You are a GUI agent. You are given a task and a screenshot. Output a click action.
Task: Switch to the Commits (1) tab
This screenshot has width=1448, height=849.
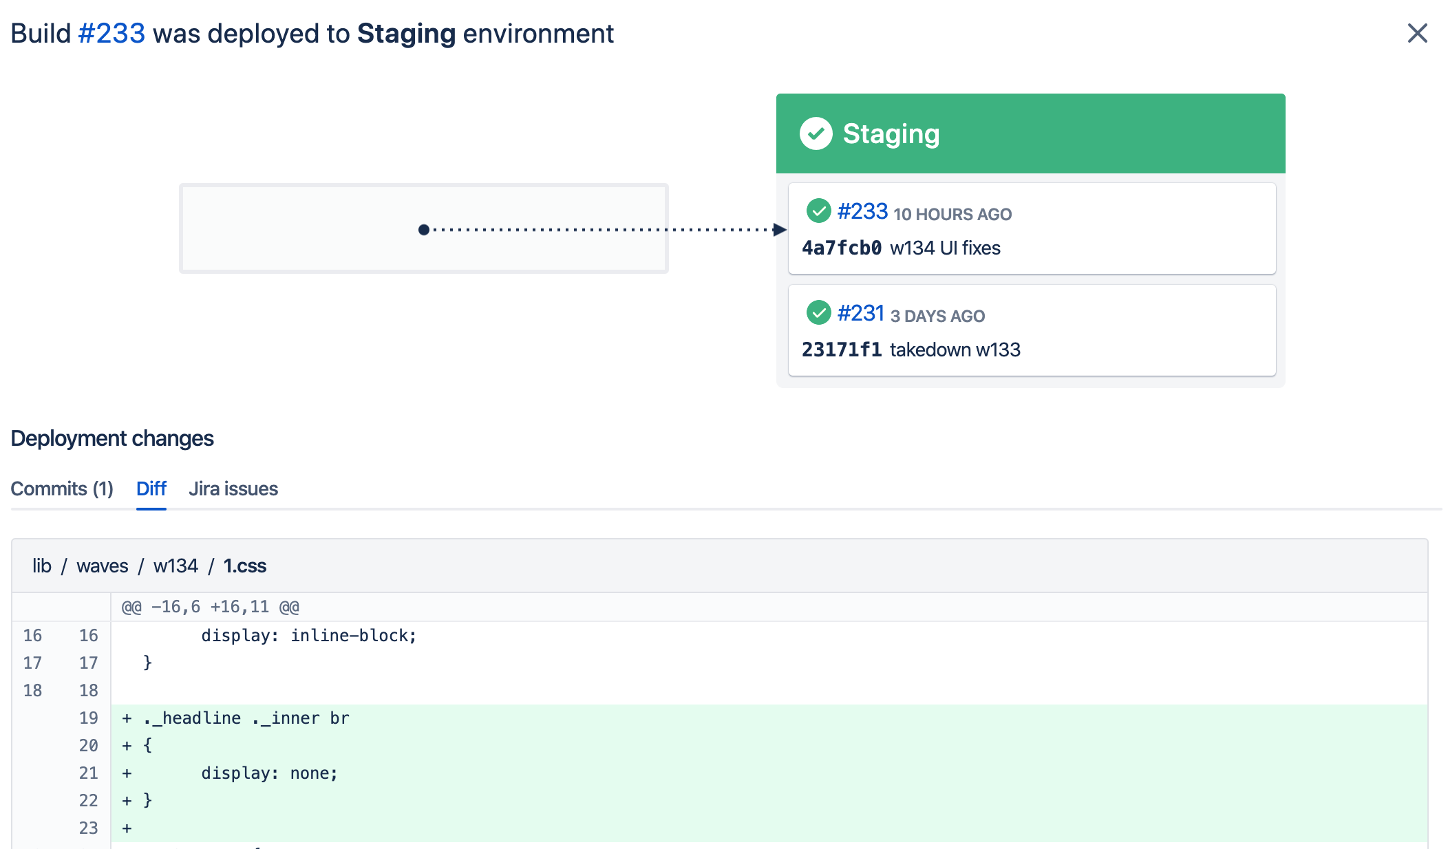[x=62, y=488]
